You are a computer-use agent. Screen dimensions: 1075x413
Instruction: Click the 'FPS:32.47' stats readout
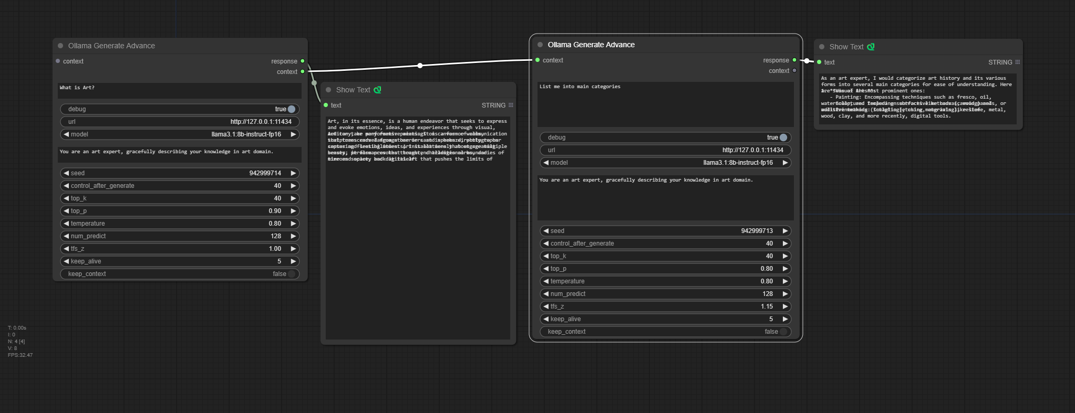(x=20, y=355)
